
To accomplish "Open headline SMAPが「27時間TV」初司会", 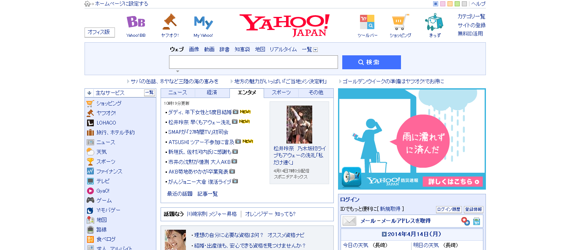I will pos(198,132).
